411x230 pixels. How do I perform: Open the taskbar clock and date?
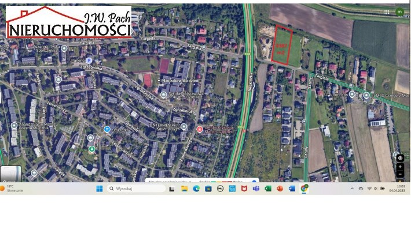click(397, 188)
